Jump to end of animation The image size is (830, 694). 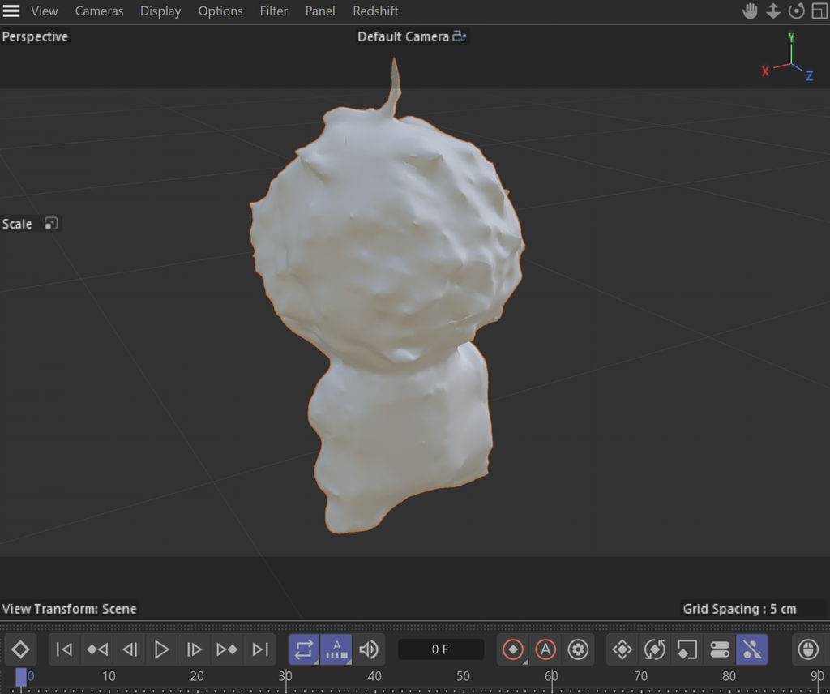tap(259, 649)
